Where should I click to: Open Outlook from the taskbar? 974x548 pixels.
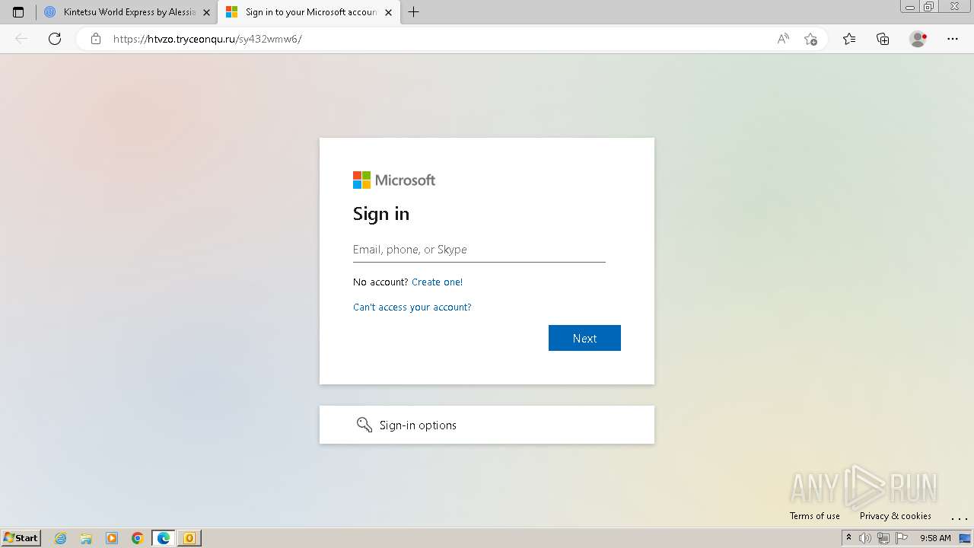(x=189, y=538)
